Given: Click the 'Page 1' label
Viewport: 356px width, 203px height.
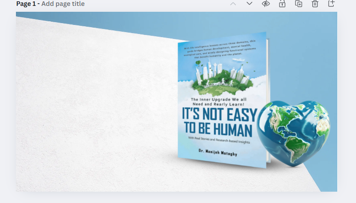Looking at the screenshot, I should coord(26,4).
